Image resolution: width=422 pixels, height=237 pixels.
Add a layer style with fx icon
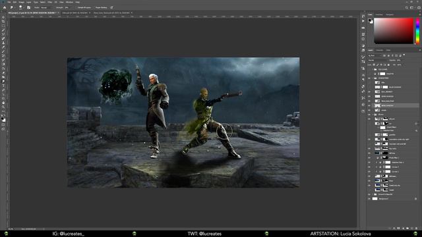[394, 228]
